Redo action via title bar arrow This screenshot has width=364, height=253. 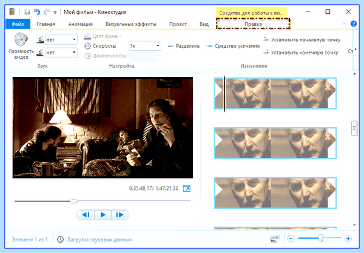pos(47,12)
